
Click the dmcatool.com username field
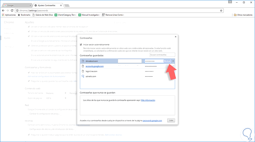(x=130, y=61)
